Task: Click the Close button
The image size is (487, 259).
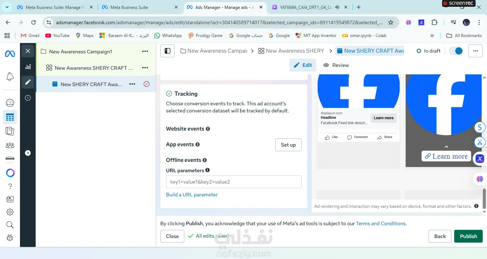Action: click(172, 236)
